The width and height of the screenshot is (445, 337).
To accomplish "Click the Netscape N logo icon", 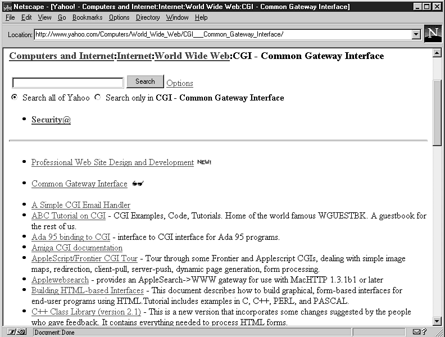I will 433,34.
